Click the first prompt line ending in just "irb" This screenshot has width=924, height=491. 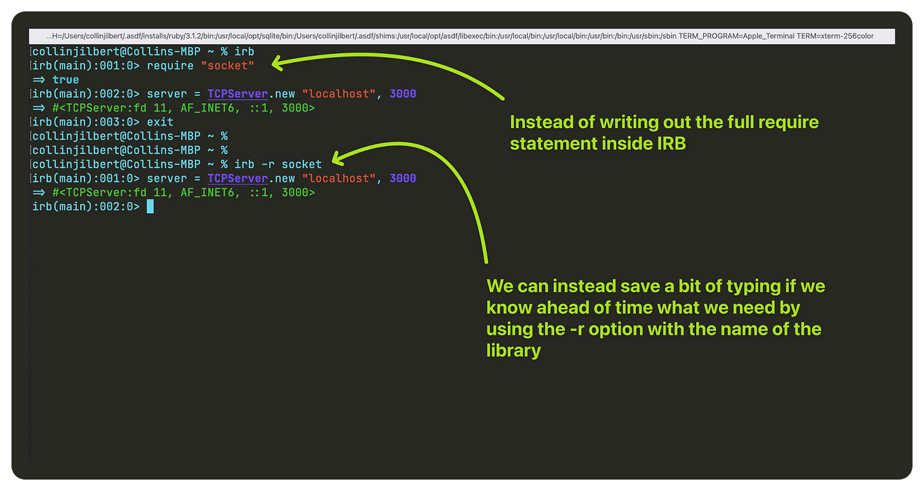point(143,51)
